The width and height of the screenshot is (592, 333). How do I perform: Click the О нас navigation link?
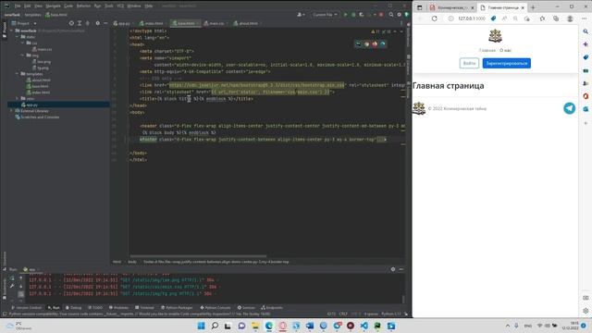click(506, 50)
